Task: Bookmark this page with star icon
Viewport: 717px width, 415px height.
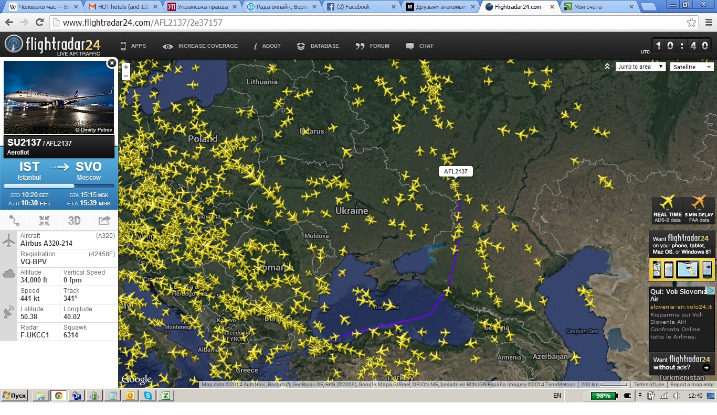Action: [x=691, y=23]
